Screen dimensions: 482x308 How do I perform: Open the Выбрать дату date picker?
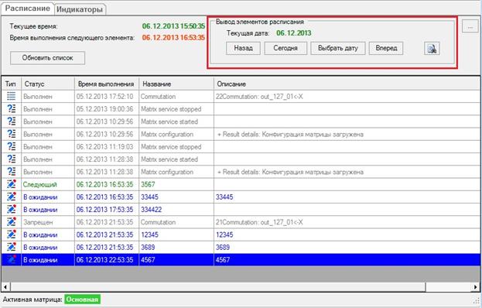click(338, 48)
